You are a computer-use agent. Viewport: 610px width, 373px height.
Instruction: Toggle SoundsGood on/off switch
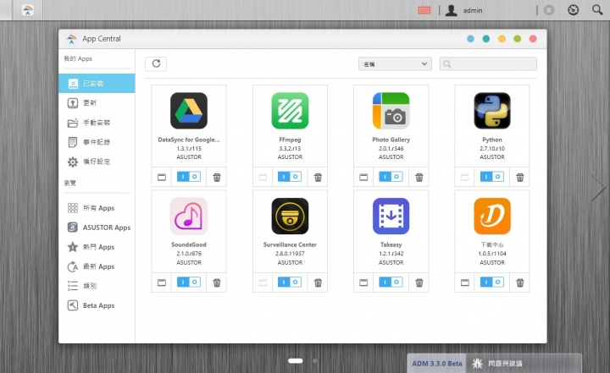click(x=189, y=282)
